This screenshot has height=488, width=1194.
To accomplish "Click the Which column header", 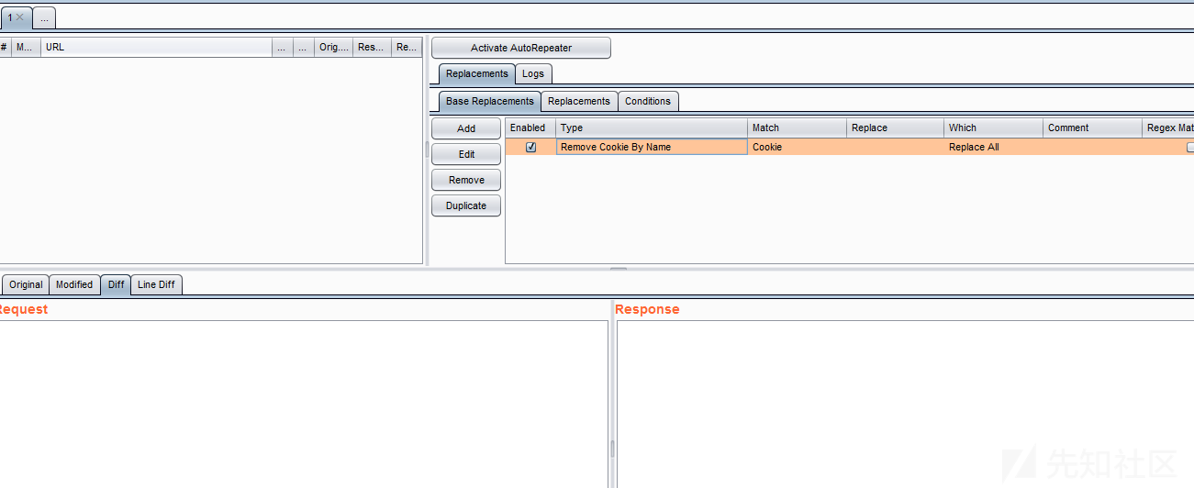I will 993,128.
